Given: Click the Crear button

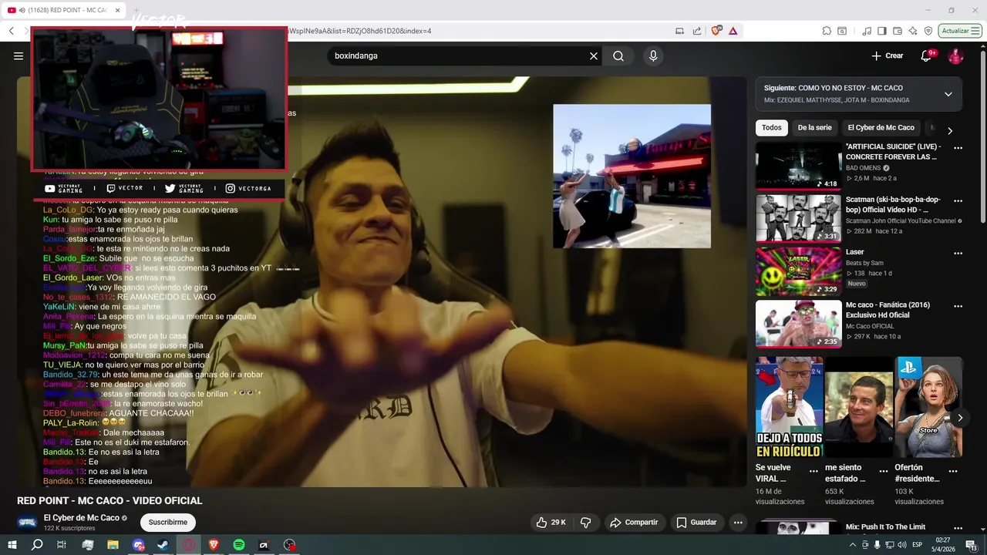Looking at the screenshot, I should tap(887, 55).
